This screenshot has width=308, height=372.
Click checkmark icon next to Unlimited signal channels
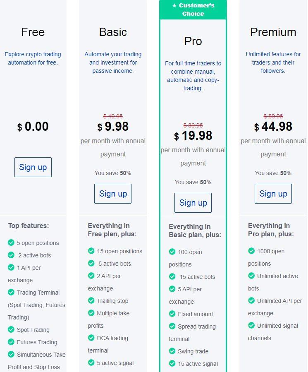pos(251,325)
